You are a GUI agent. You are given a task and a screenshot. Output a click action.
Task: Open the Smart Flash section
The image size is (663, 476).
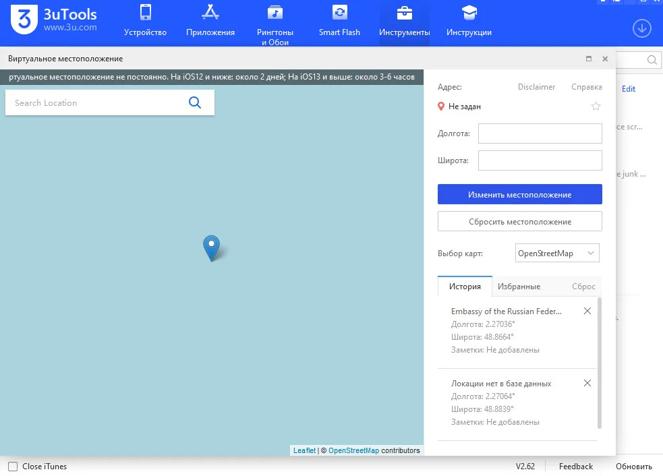click(x=339, y=22)
